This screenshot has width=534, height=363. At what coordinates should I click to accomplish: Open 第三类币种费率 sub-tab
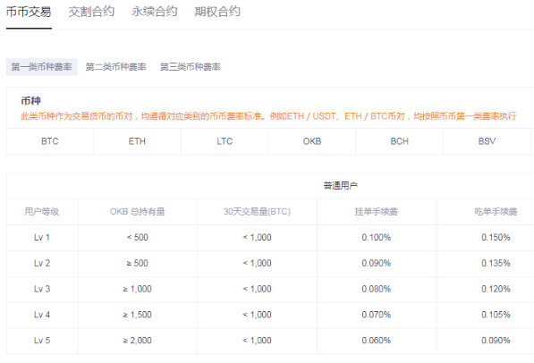pos(190,67)
